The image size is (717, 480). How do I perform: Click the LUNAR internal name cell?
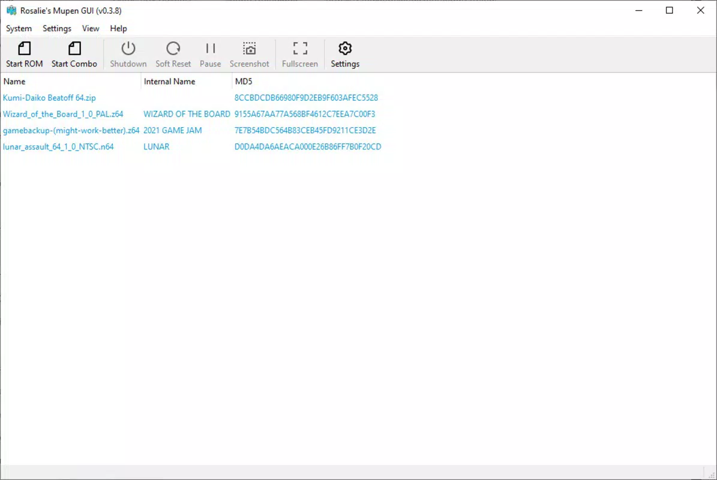pyautogui.click(x=157, y=147)
